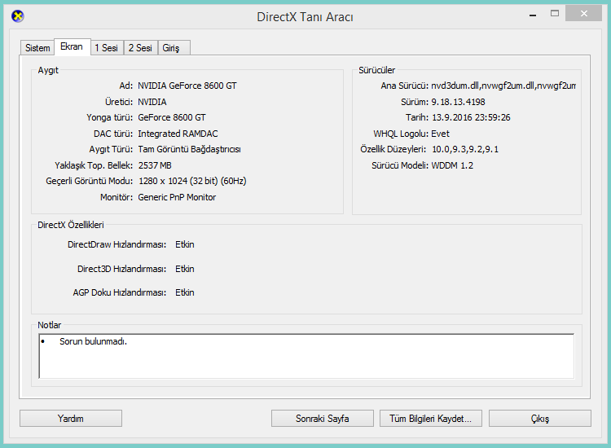The height and width of the screenshot is (448, 611).
Task: Click the Ana Sürücü nvd3dum.dll value
Action: (503, 86)
